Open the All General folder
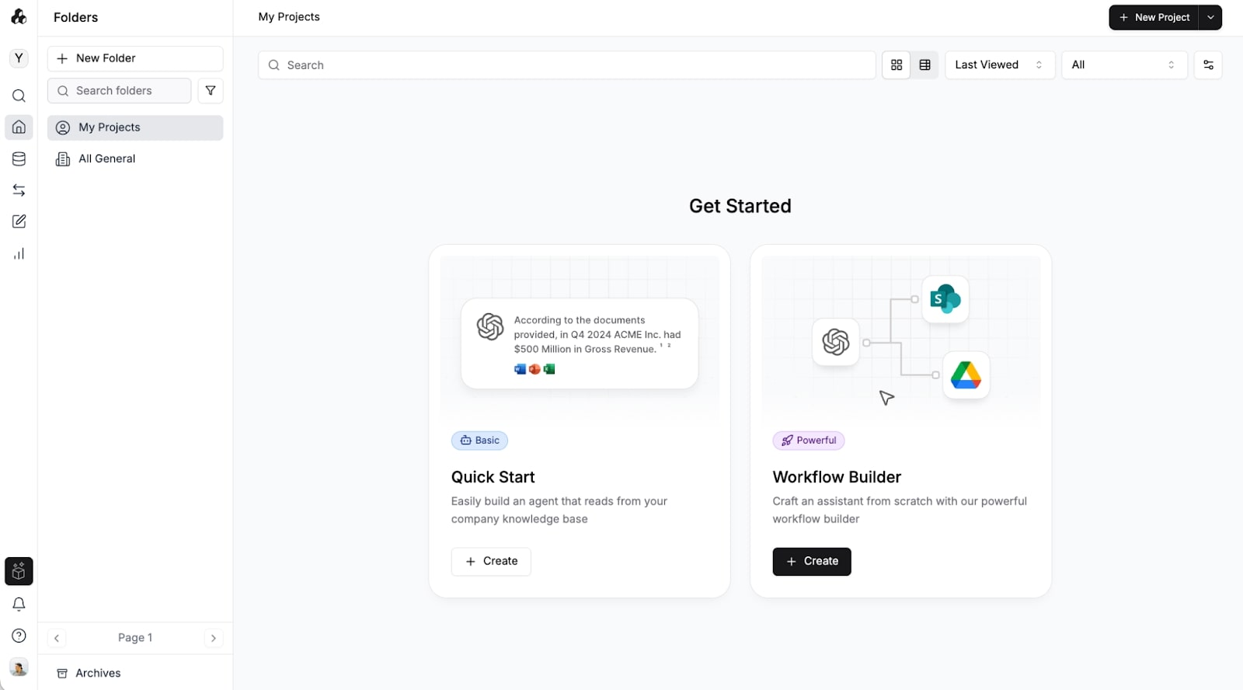Image resolution: width=1243 pixels, height=690 pixels. pyautogui.click(x=106, y=159)
